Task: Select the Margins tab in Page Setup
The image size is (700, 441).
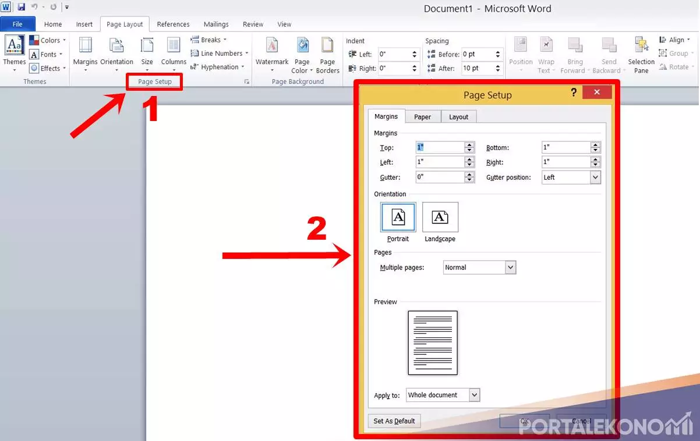Action: [386, 116]
